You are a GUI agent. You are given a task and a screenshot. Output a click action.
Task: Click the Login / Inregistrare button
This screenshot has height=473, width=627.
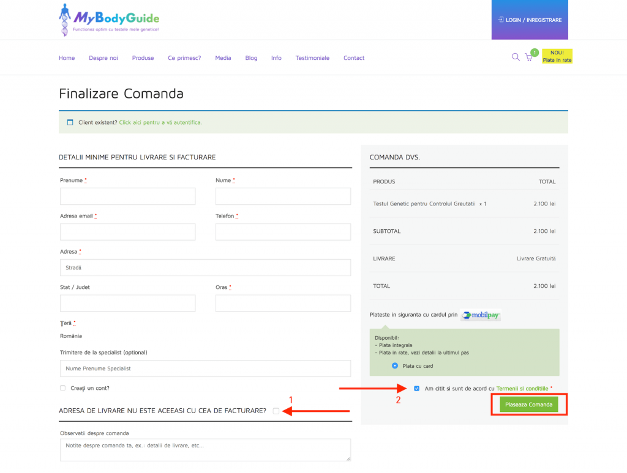click(530, 20)
